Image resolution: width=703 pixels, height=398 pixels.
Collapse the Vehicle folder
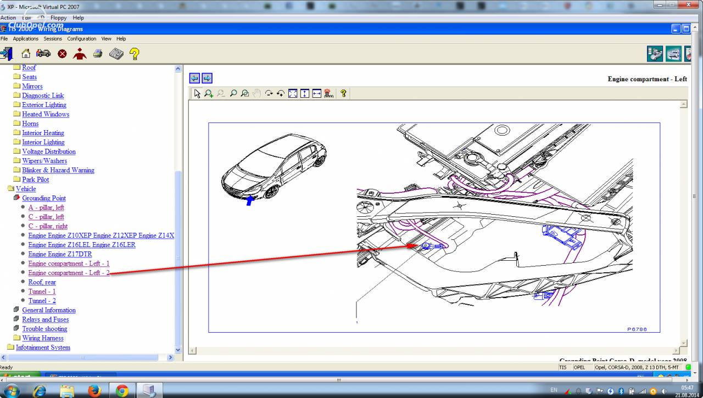(x=10, y=188)
